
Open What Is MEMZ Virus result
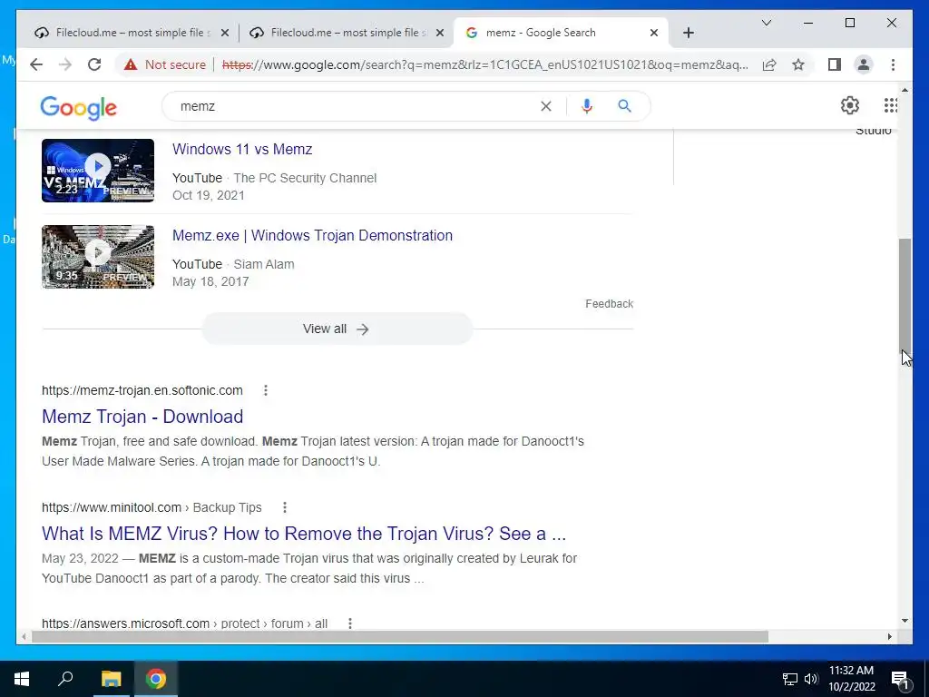304,534
